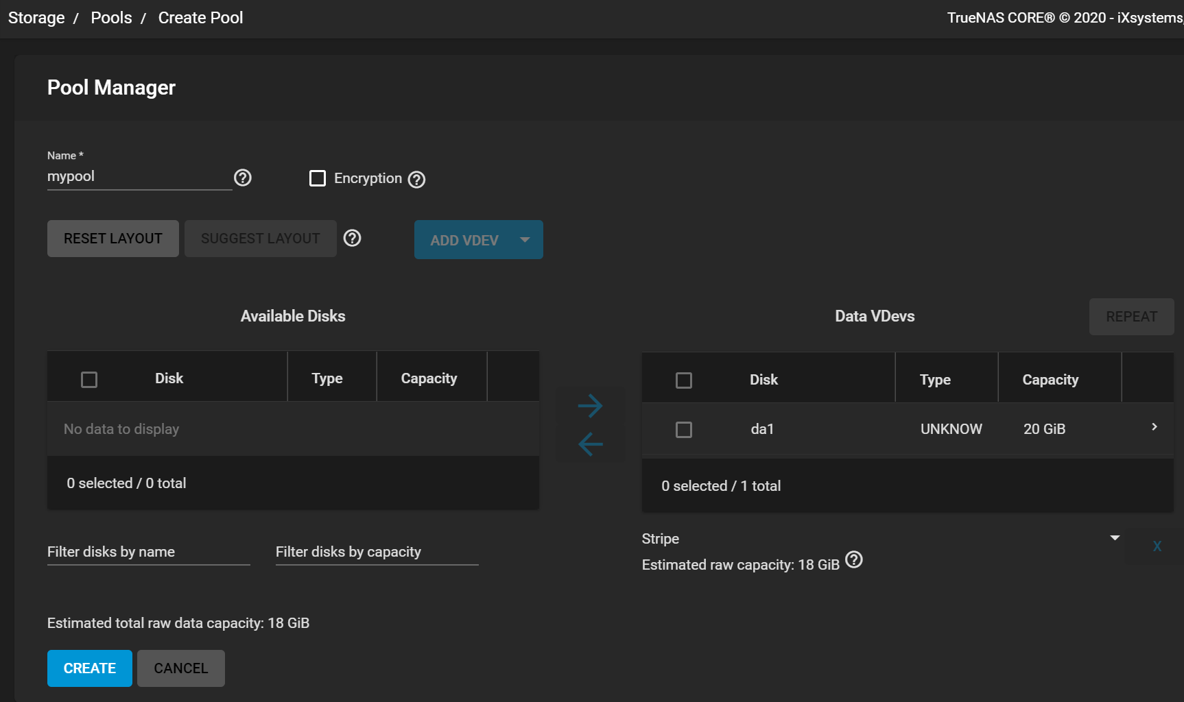
Task: Sort Data VDevs by Capacity column
Action: point(1050,380)
